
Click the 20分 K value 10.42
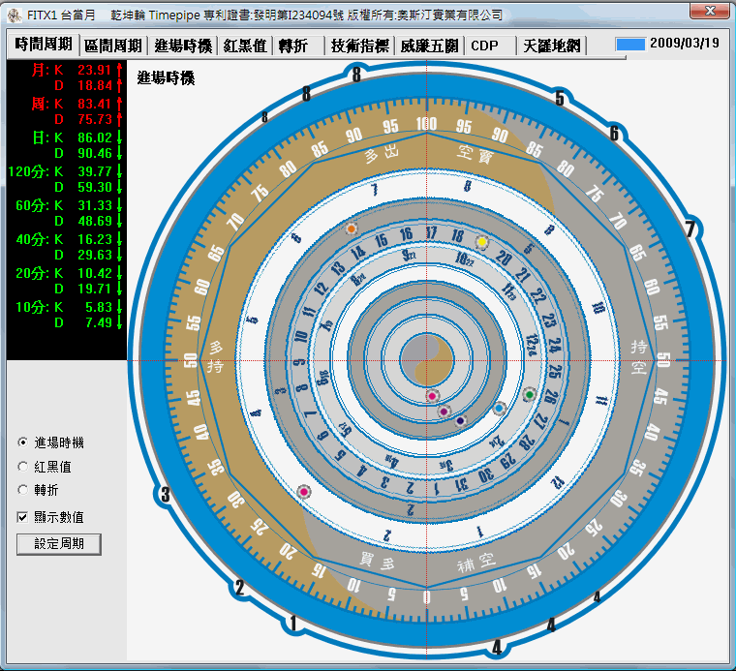click(x=95, y=273)
